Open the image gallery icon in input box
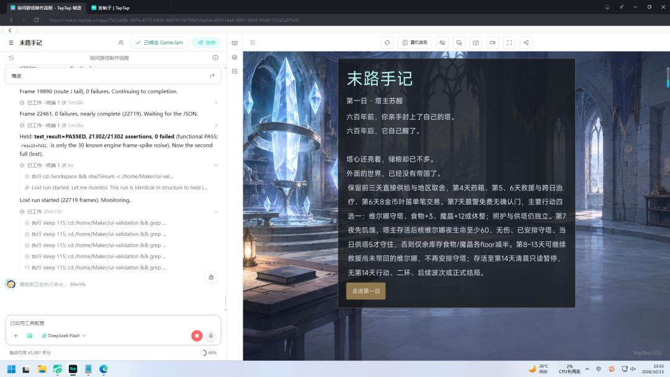Viewport: 670px width, 377px height. click(30, 336)
